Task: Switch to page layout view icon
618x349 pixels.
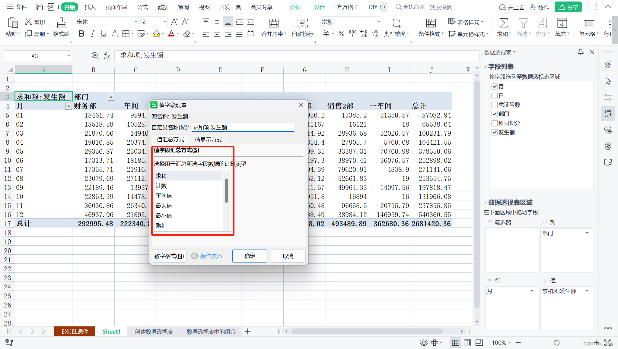Action: pyautogui.click(x=467, y=343)
